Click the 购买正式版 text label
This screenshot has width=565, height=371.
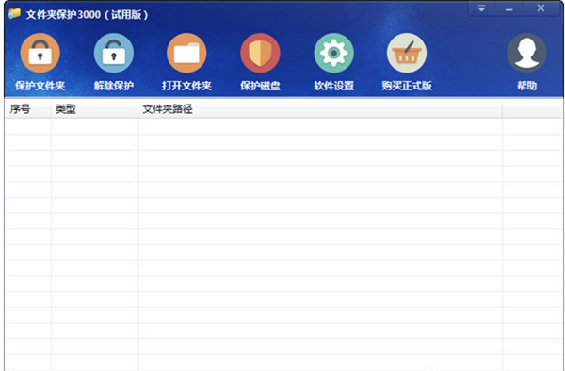[407, 86]
